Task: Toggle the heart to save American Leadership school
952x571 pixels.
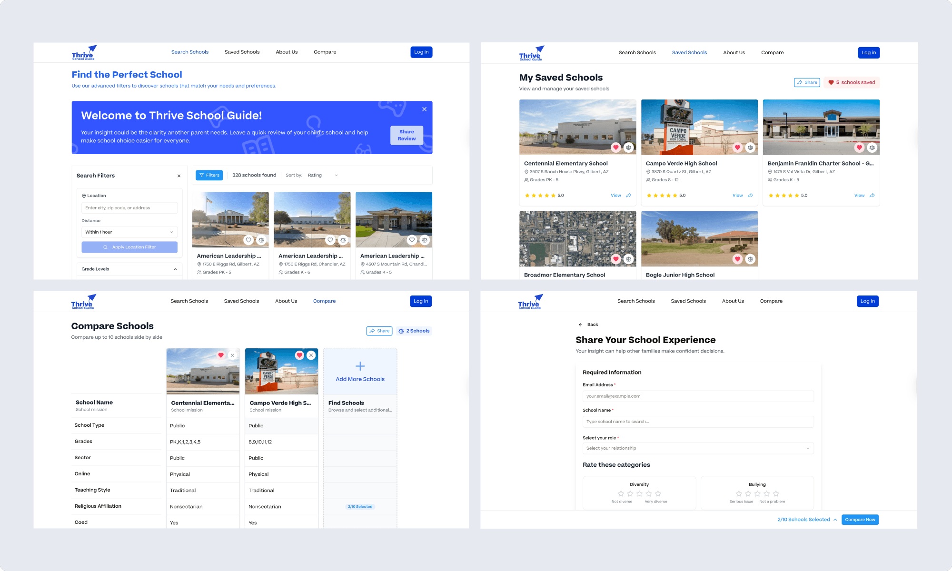Action: 248,240
